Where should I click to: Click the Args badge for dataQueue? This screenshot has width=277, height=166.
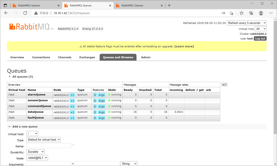102,112
